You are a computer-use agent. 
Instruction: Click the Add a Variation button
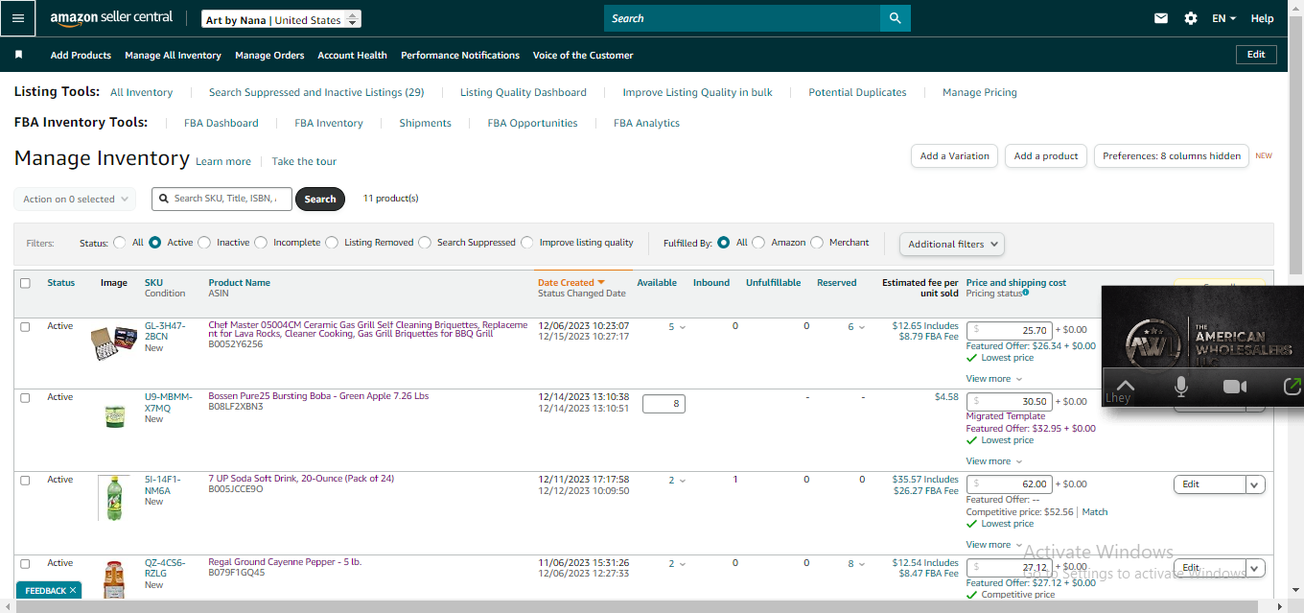954,156
